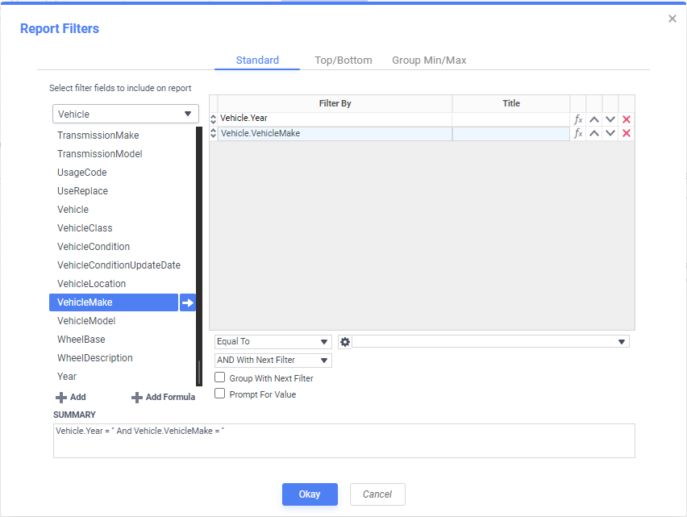The width and height of the screenshot is (687, 517).
Task: Click the Cancel button
Action: pyautogui.click(x=377, y=494)
